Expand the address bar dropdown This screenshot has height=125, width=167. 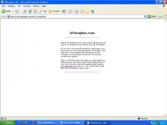click(x=145, y=16)
